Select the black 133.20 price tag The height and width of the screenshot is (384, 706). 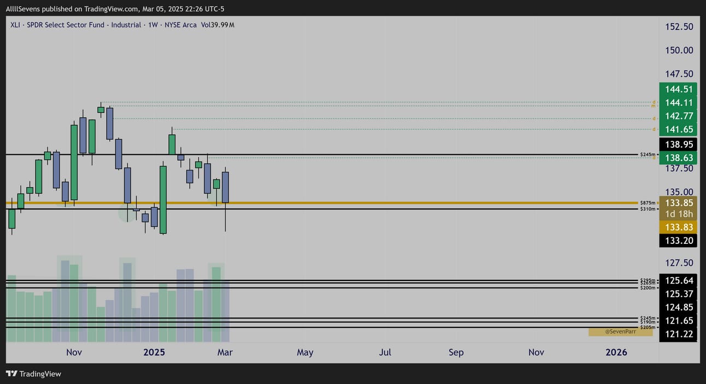(678, 240)
